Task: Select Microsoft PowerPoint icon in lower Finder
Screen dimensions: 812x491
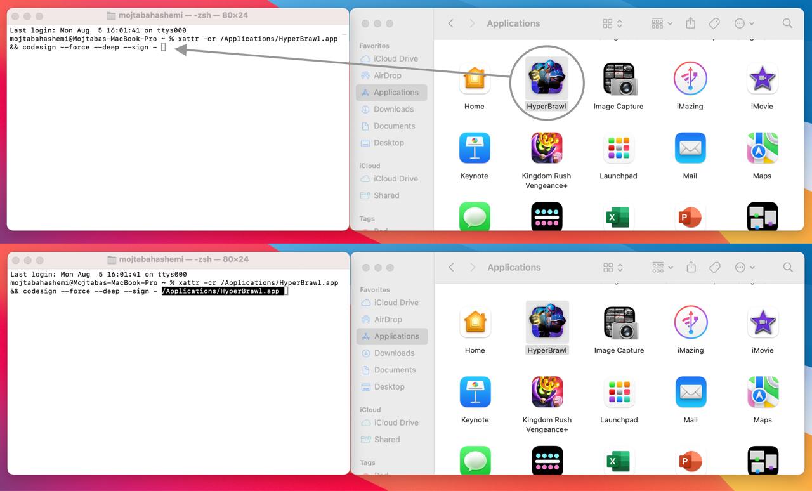Action: coord(691,461)
